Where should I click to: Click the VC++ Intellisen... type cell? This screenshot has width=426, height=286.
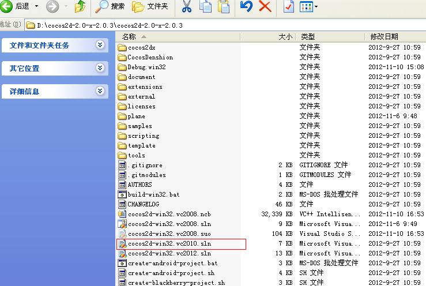click(x=330, y=214)
